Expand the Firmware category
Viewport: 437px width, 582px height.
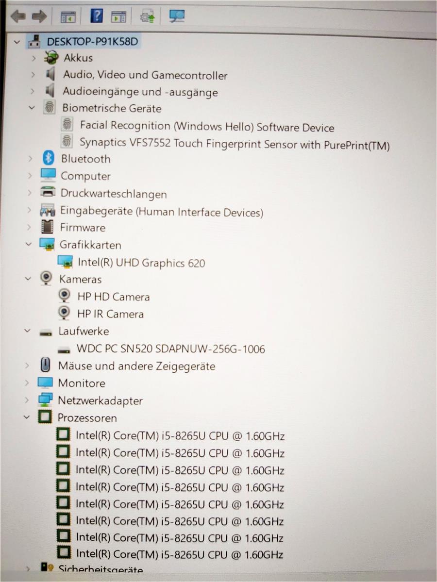coord(29,227)
